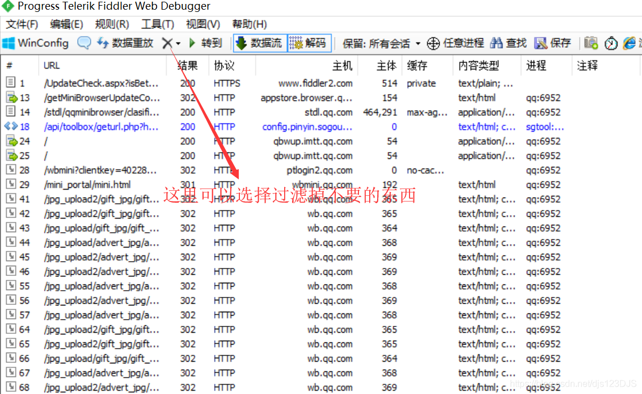Click the Internet Explorer browse icon

point(630,43)
